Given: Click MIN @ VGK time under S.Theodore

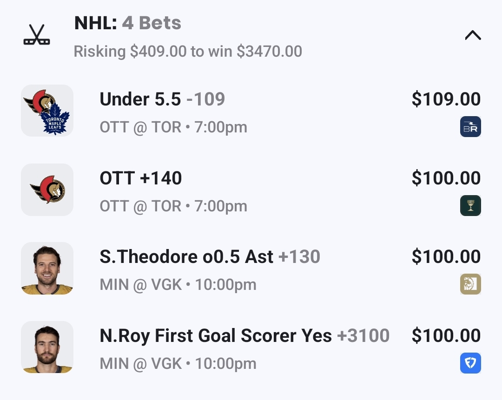Looking at the screenshot, I should [x=178, y=285].
